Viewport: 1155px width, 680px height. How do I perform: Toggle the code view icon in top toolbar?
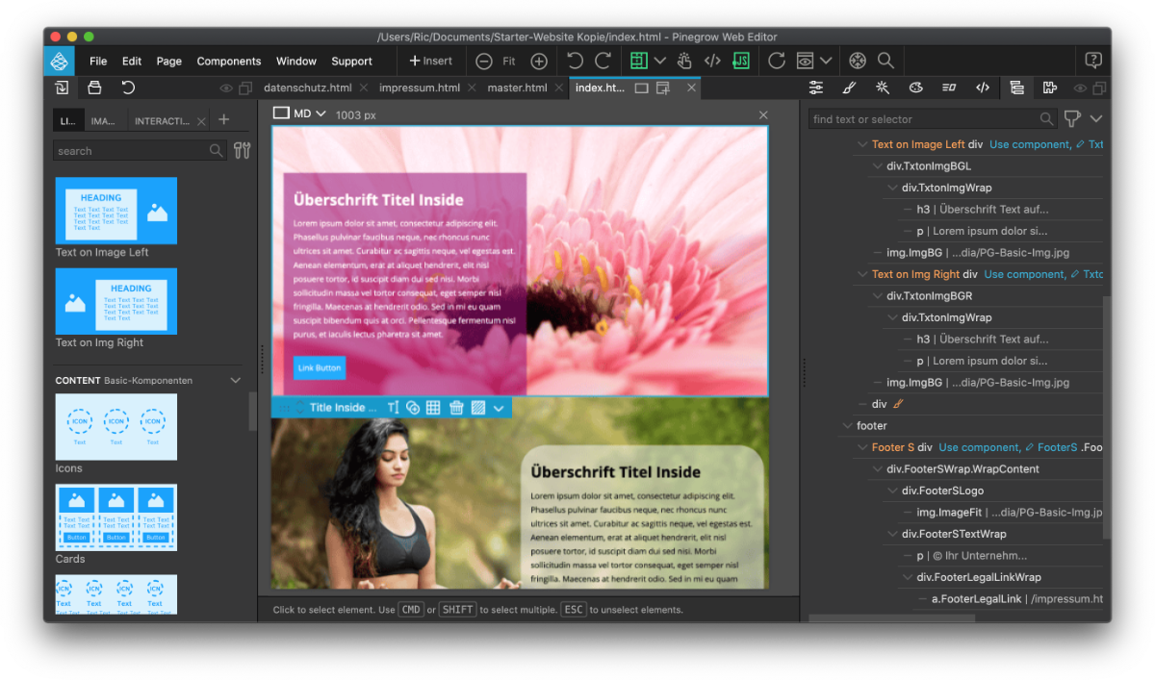pos(712,61)
